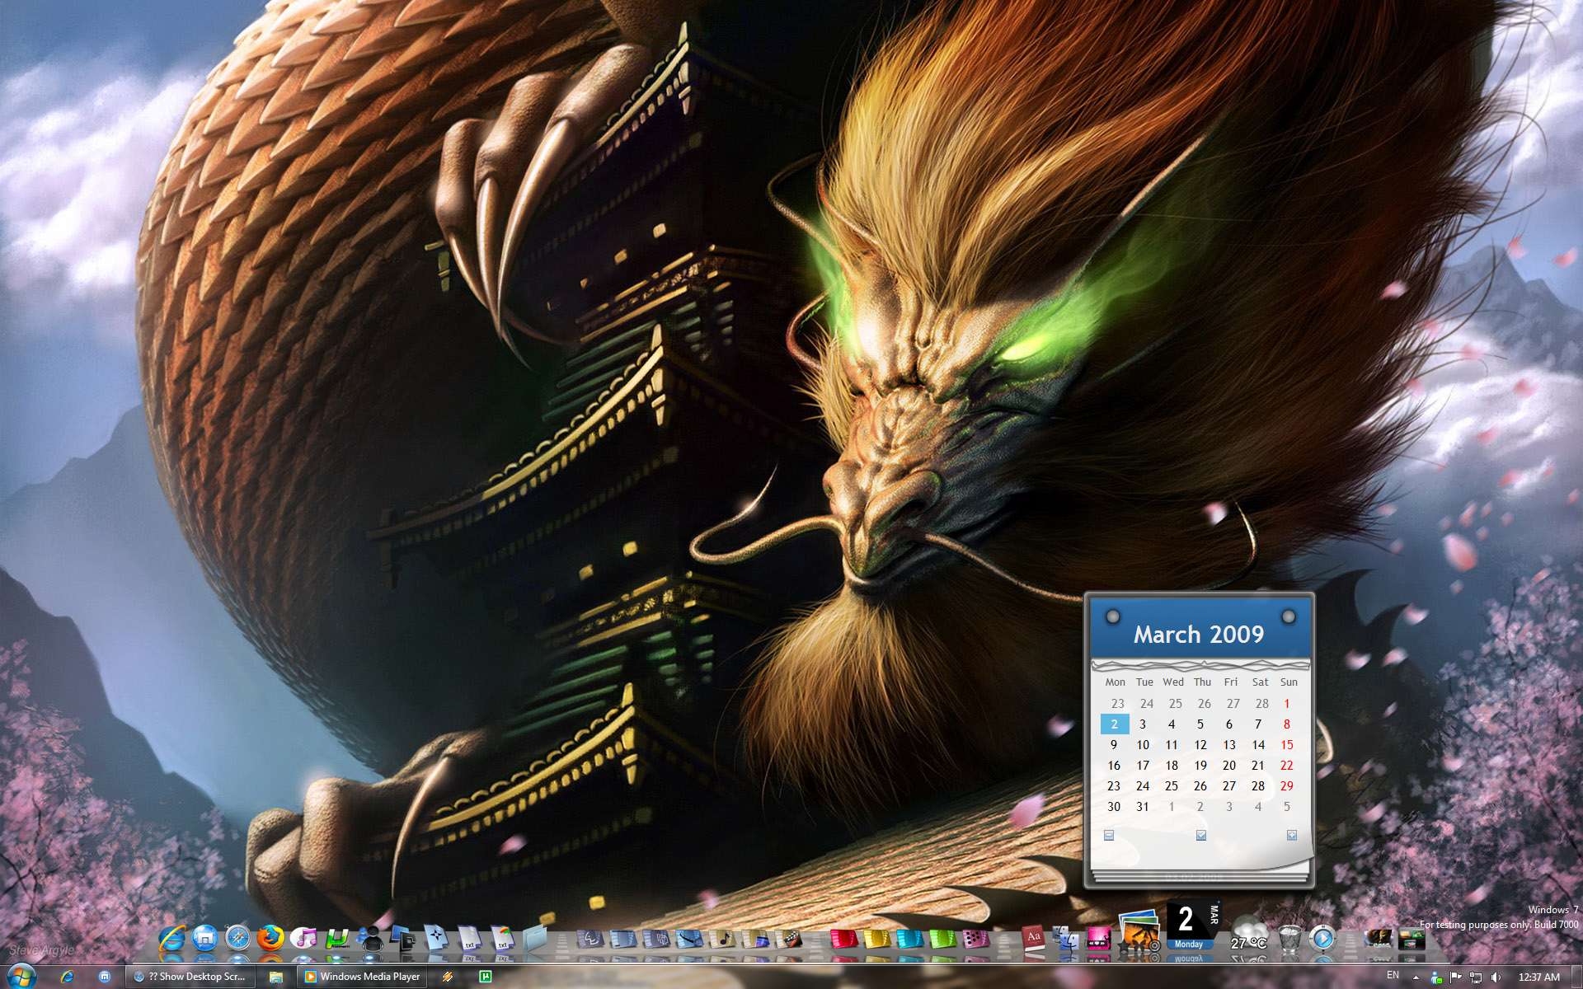1583x989 pixels.
Task: Click the Windows Start orb
Action: 21,976
